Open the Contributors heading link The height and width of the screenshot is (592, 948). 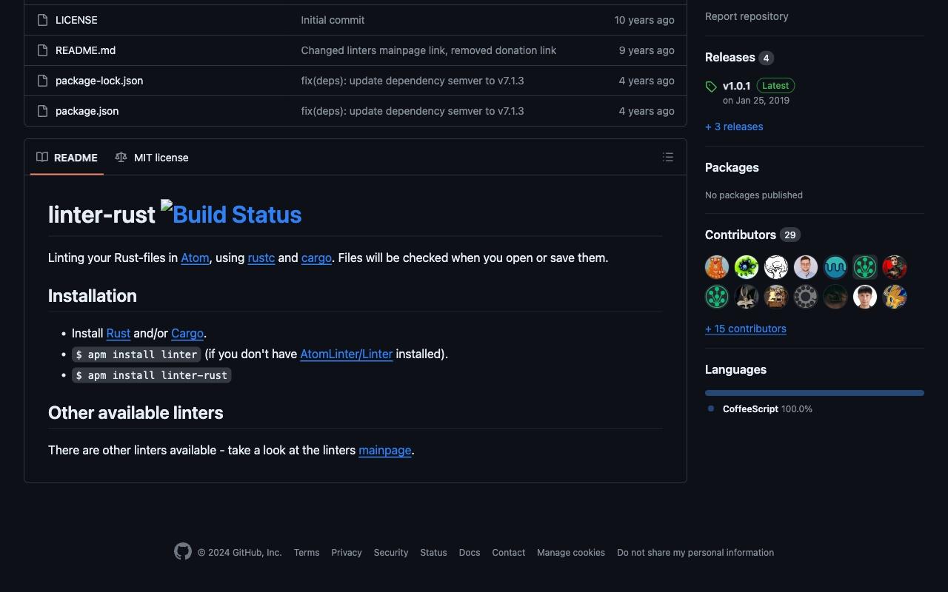point(752,235)
